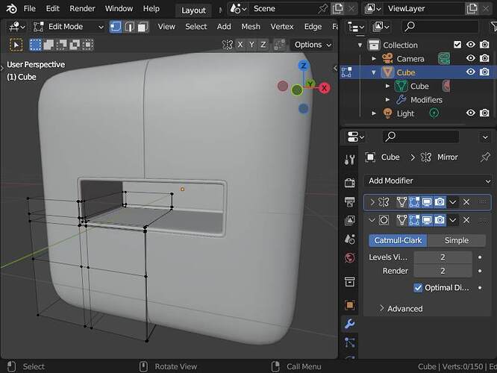Select the tweak tool icon

point(16,45)
